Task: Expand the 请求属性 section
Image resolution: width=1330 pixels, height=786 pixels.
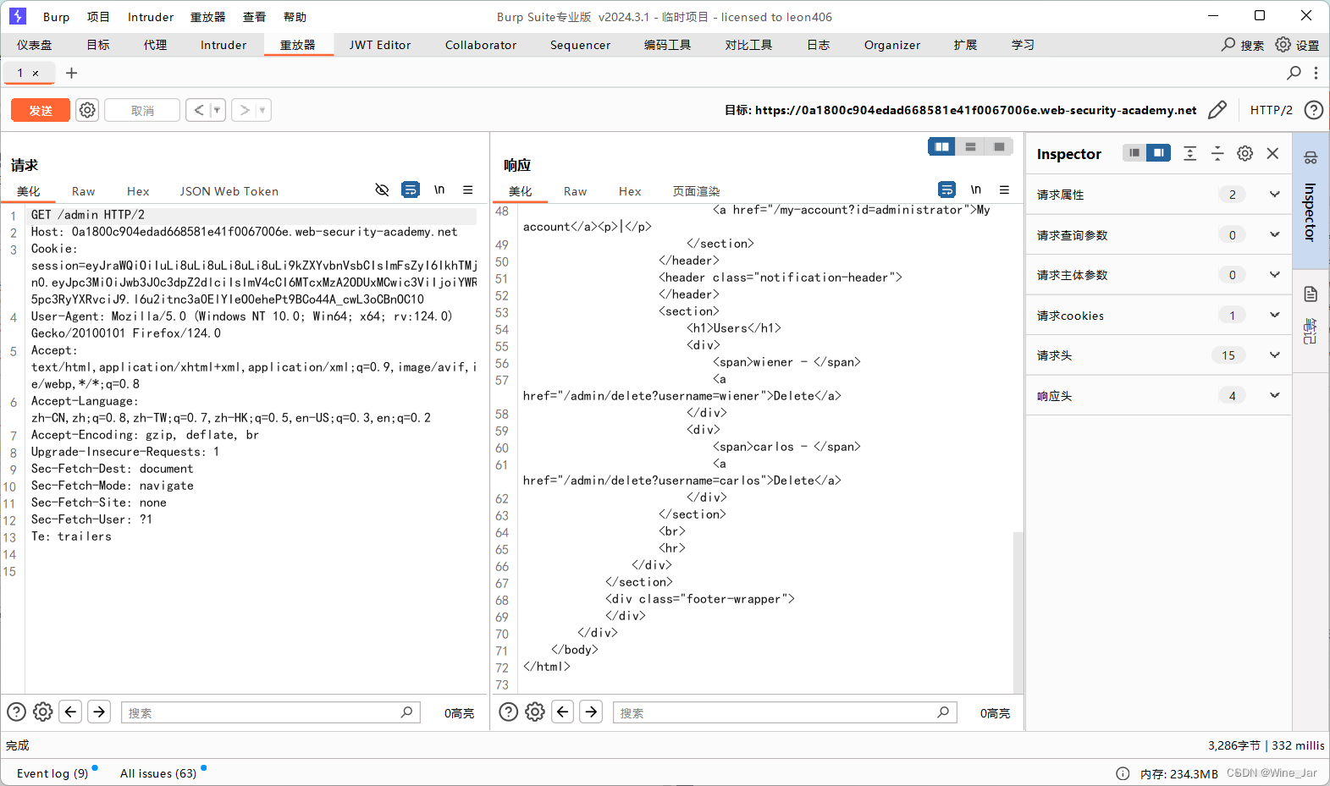Action: [1158, 195]
